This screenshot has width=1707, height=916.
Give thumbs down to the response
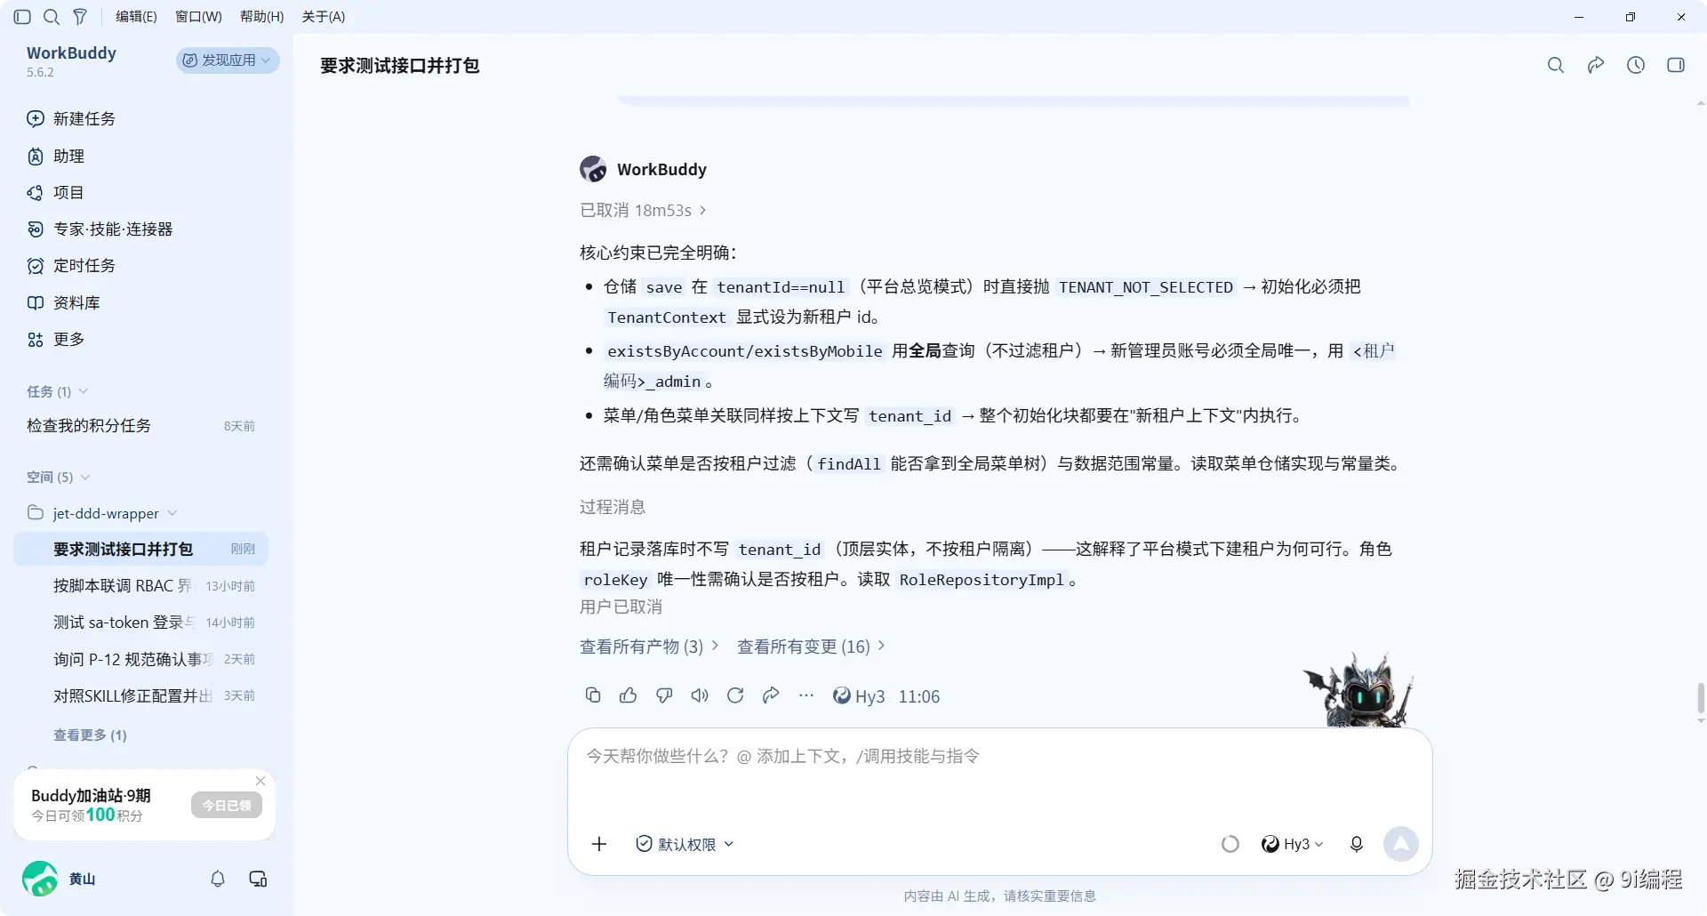664,695
